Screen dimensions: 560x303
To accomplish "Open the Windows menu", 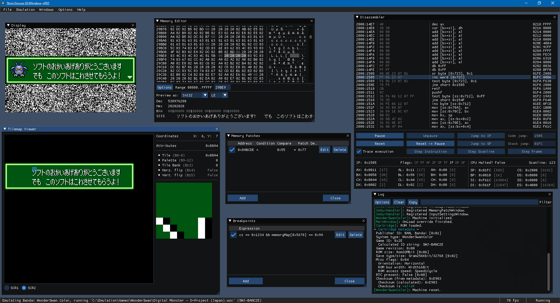I will coord(46,10).
